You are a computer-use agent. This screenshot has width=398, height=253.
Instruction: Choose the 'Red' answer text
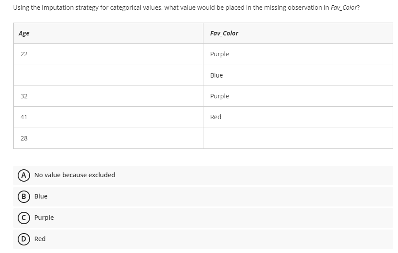40,239
